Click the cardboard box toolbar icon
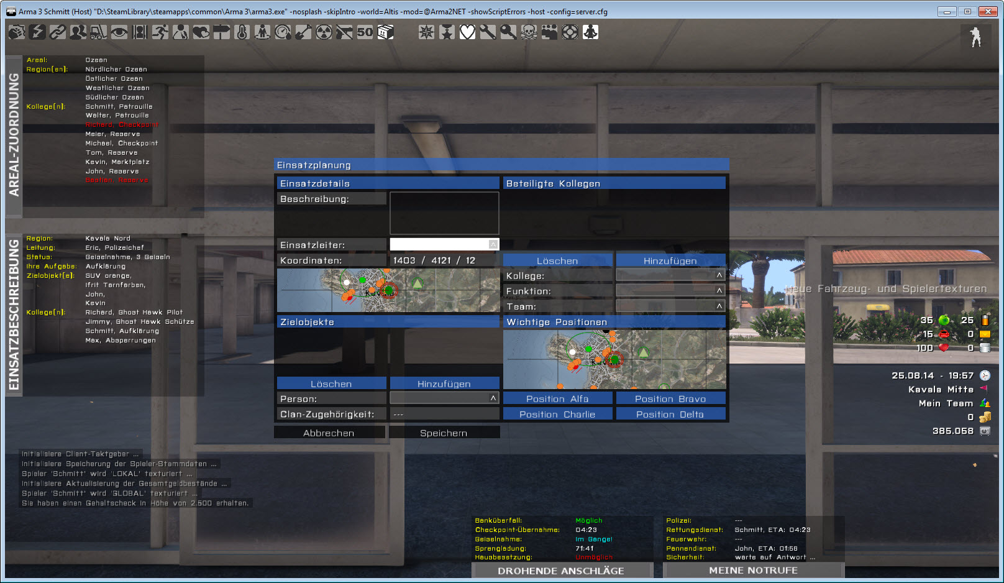The image size is (1004, 583). pyautogui.click(x=386, y=32)
